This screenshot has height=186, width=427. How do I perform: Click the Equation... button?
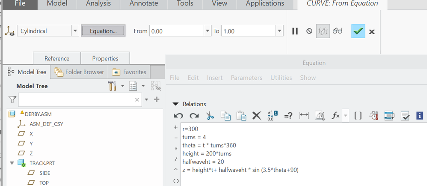[x=103, y=31]
